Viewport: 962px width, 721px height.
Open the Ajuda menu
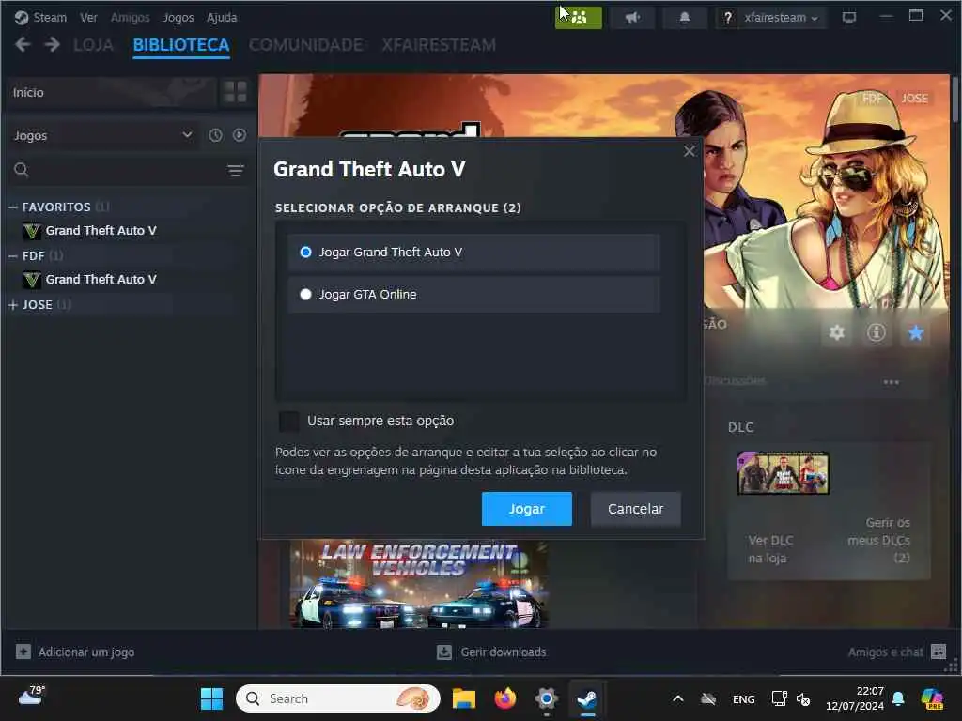point(222,17)
